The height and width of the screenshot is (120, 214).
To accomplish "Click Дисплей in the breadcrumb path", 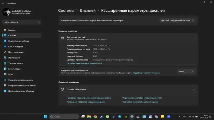I will [x=88, y=10].
